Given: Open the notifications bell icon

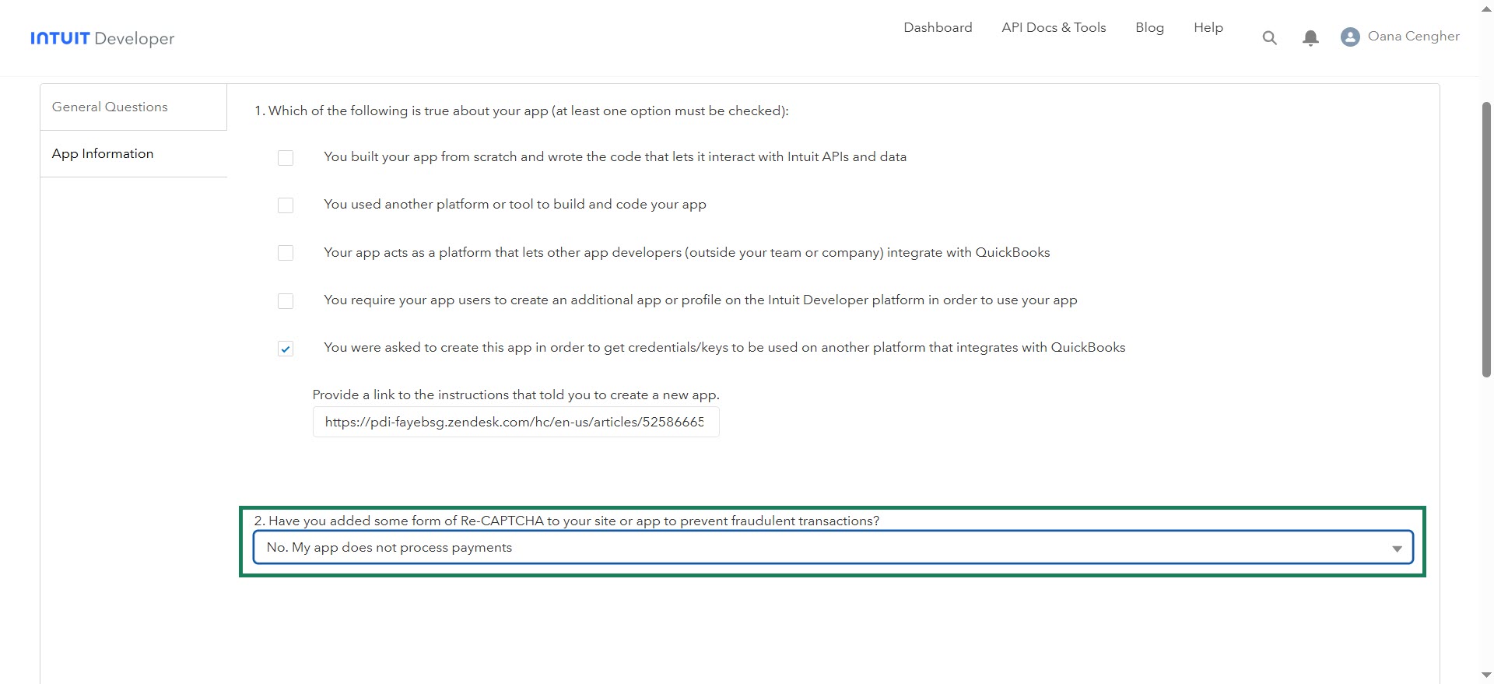Looking at the screenshot, I should (1310, 37).
